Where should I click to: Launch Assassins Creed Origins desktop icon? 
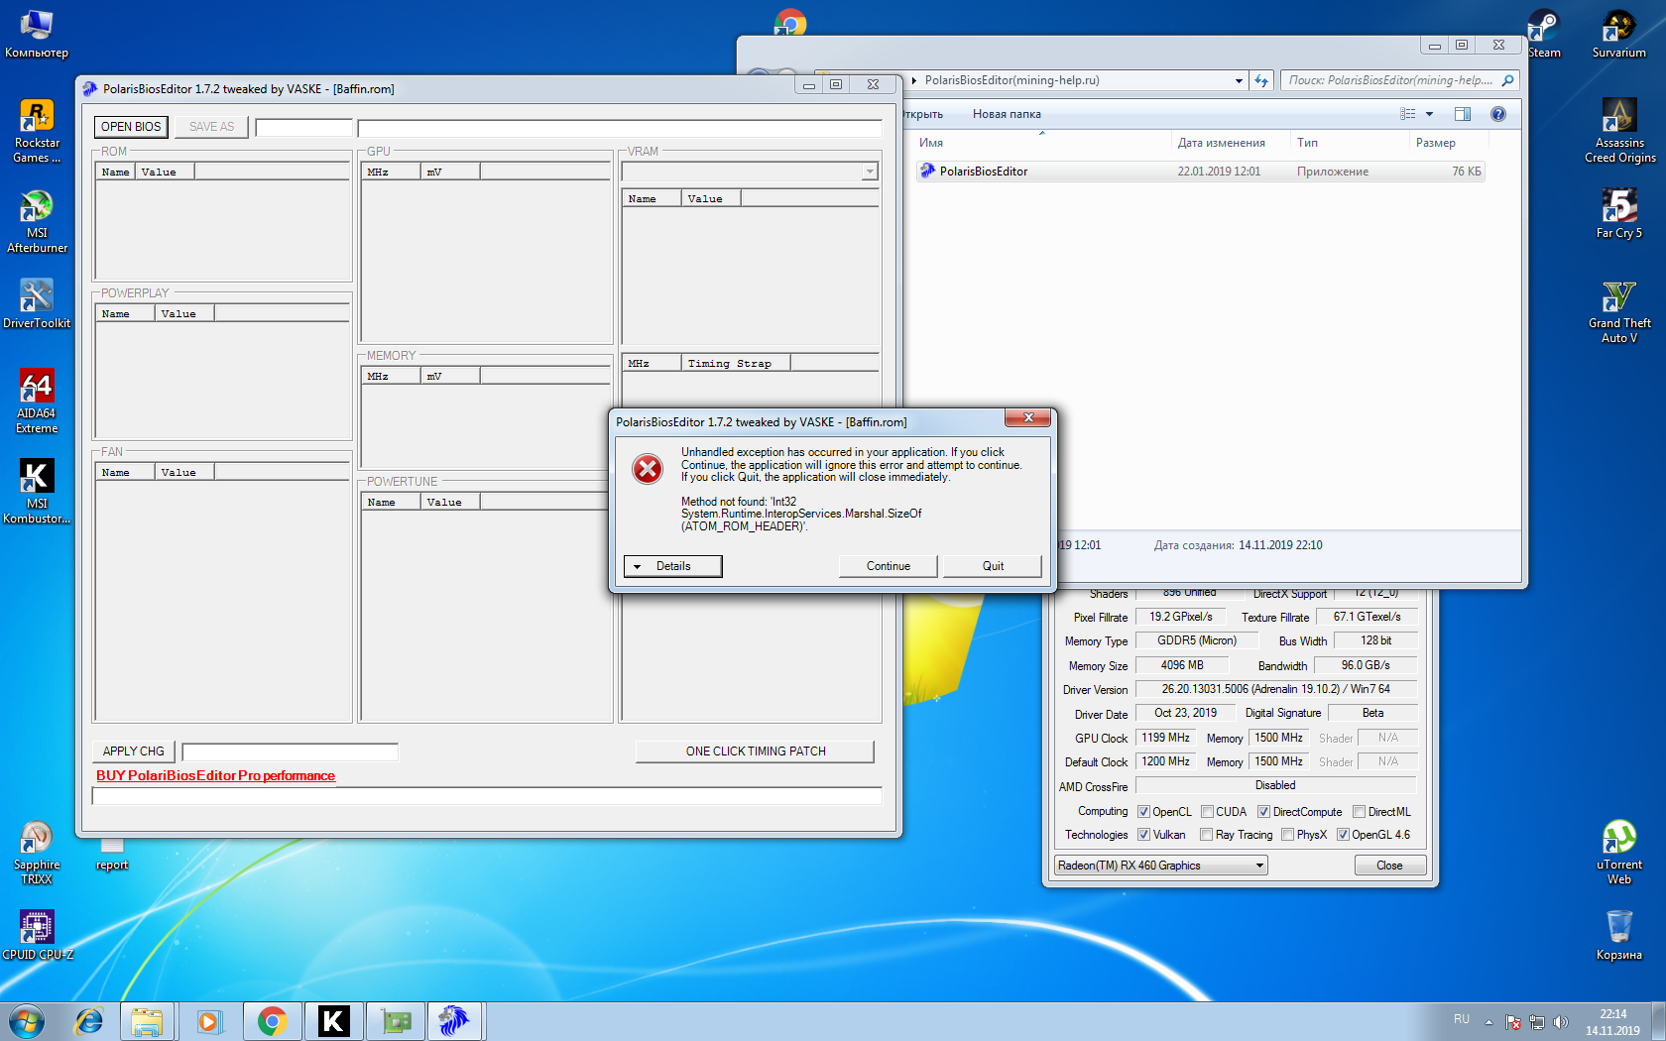click(1619, 131)
